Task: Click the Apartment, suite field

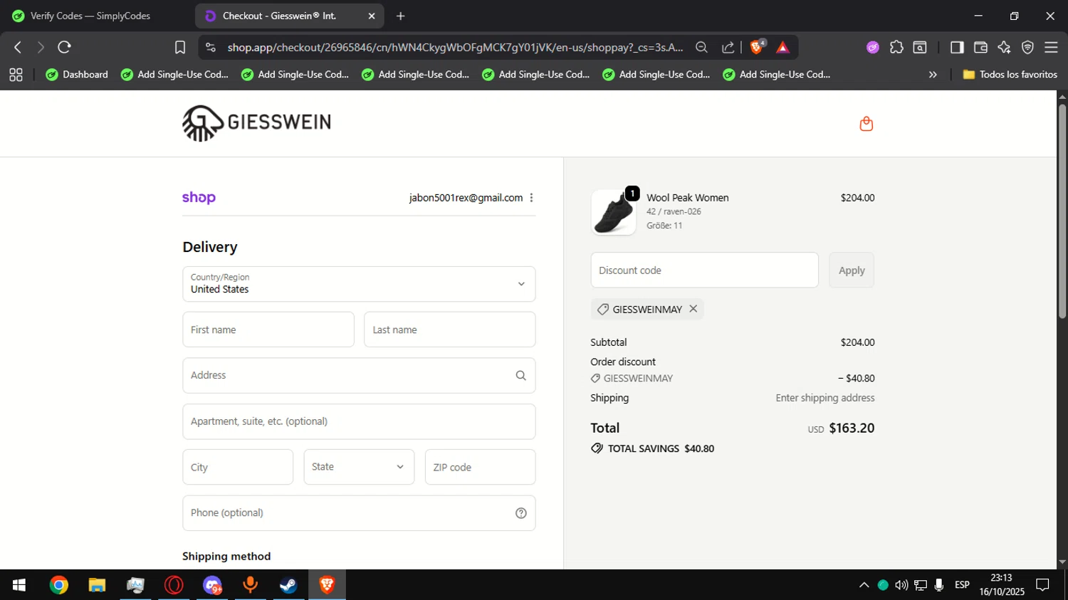Action: pyautogui.click(x=359, y=421)
